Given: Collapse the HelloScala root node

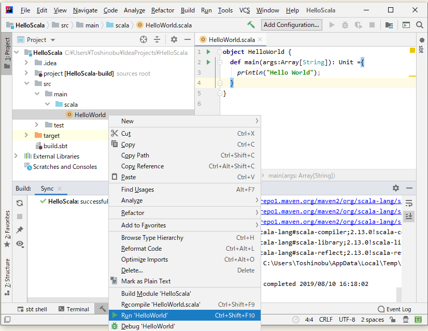Looking at the screenshot, I should pos(17,52).
